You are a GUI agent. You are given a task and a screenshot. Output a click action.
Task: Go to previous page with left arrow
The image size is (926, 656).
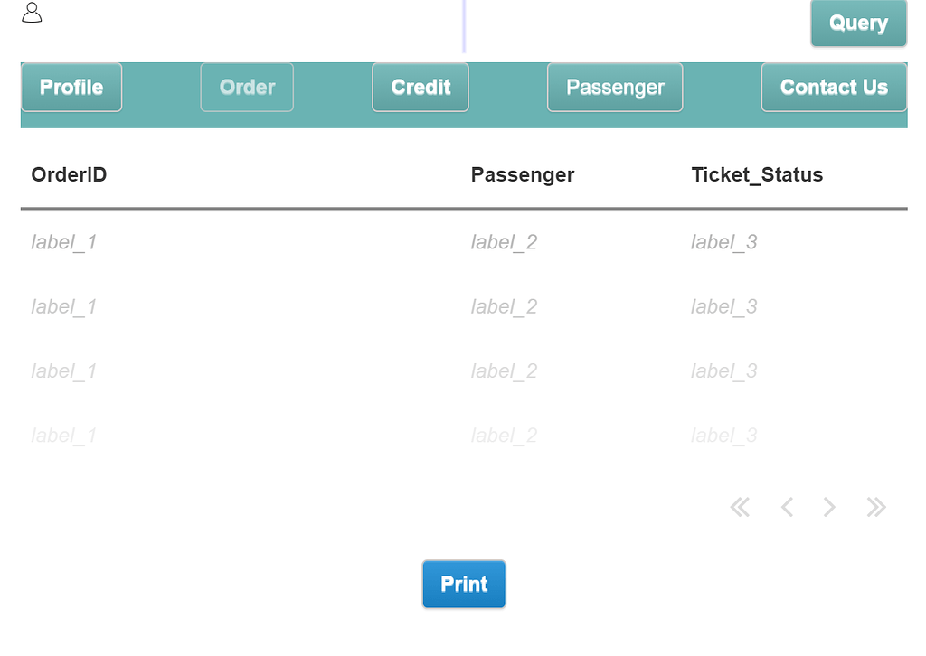pos(786,507)
